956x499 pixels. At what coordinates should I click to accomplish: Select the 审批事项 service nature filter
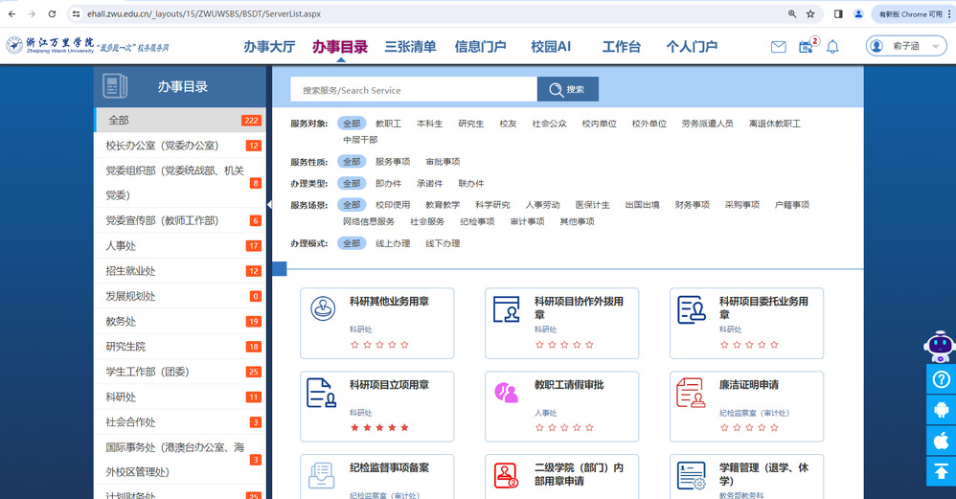[x=443, y=162]
